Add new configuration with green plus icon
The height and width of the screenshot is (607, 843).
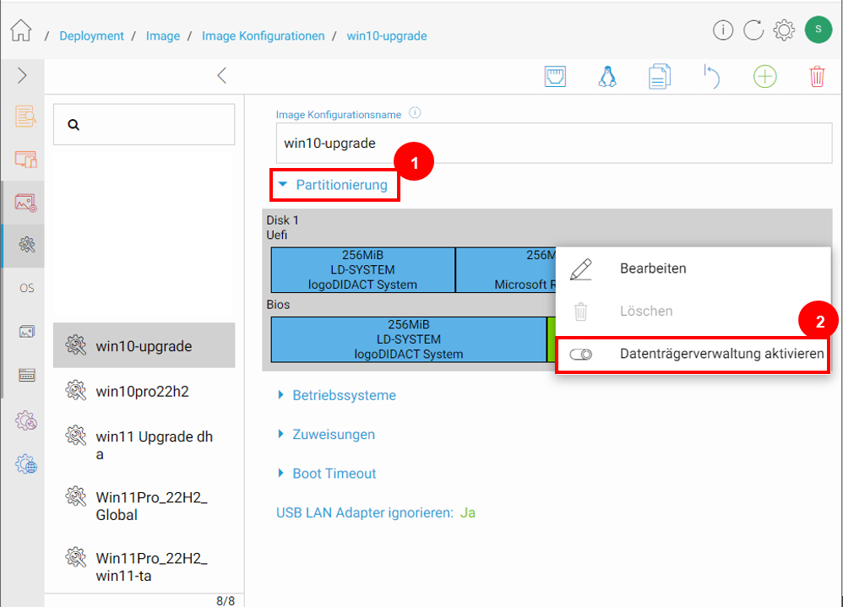pos(764,76)
